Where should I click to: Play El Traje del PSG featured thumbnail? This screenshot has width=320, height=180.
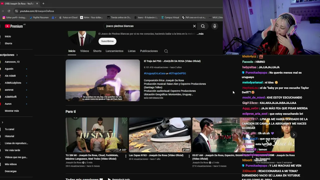click(103, 80)
